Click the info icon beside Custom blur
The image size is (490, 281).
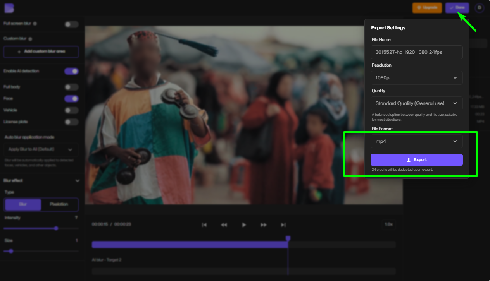[x=30, y=39]
